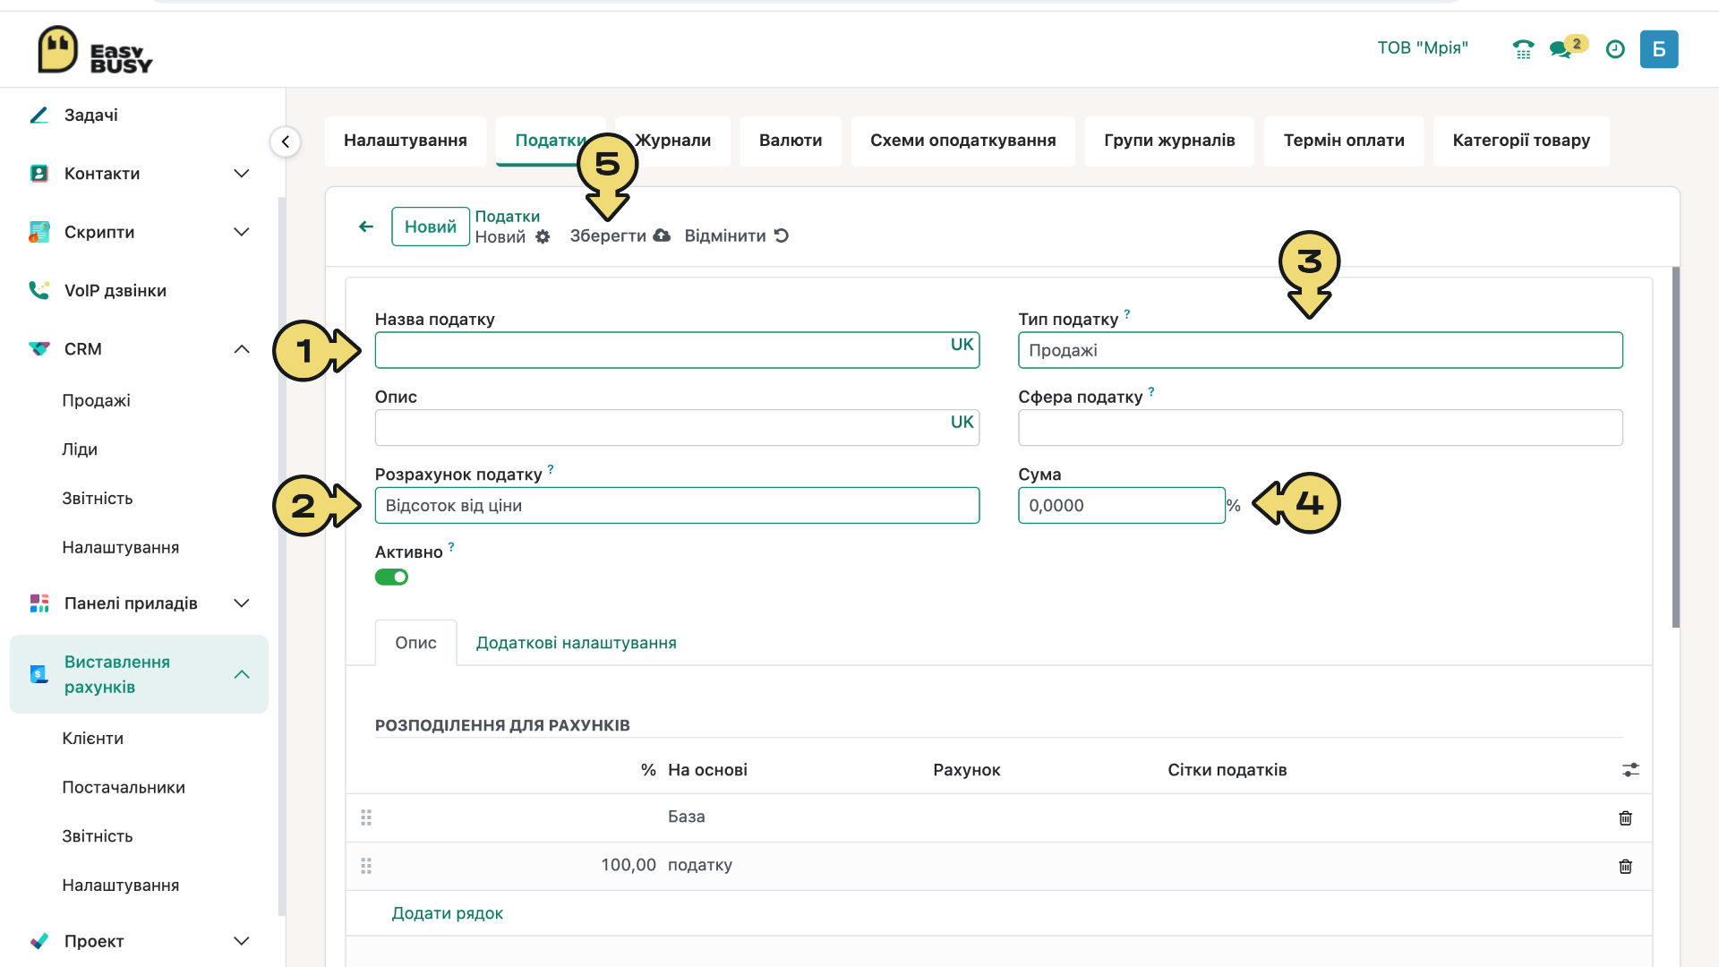Click UK language badge in Опис
Viewport: 1719px width, 967px height.
(962, 423)
